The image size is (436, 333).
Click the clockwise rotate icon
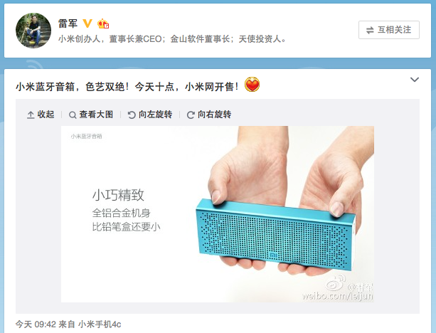(191, 115)
